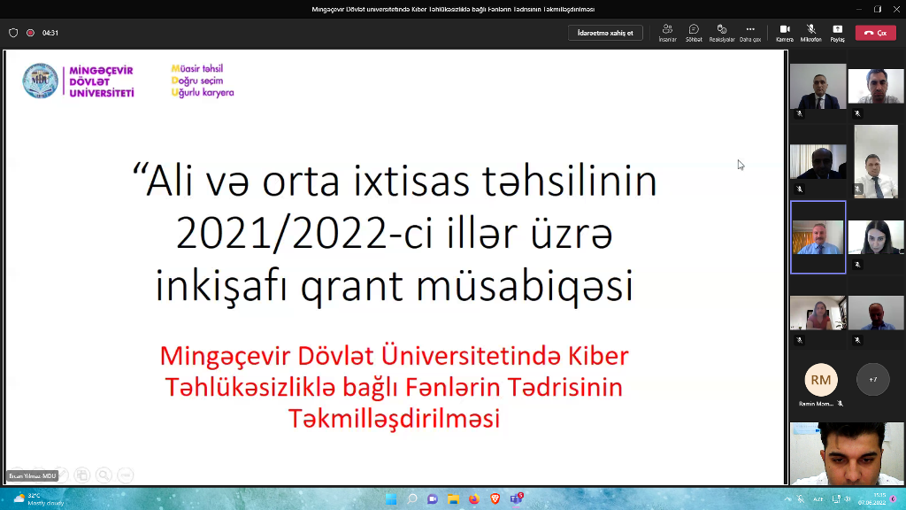Click the red recording indicator icon
The image size is (906, 510).
pos(30,33)
